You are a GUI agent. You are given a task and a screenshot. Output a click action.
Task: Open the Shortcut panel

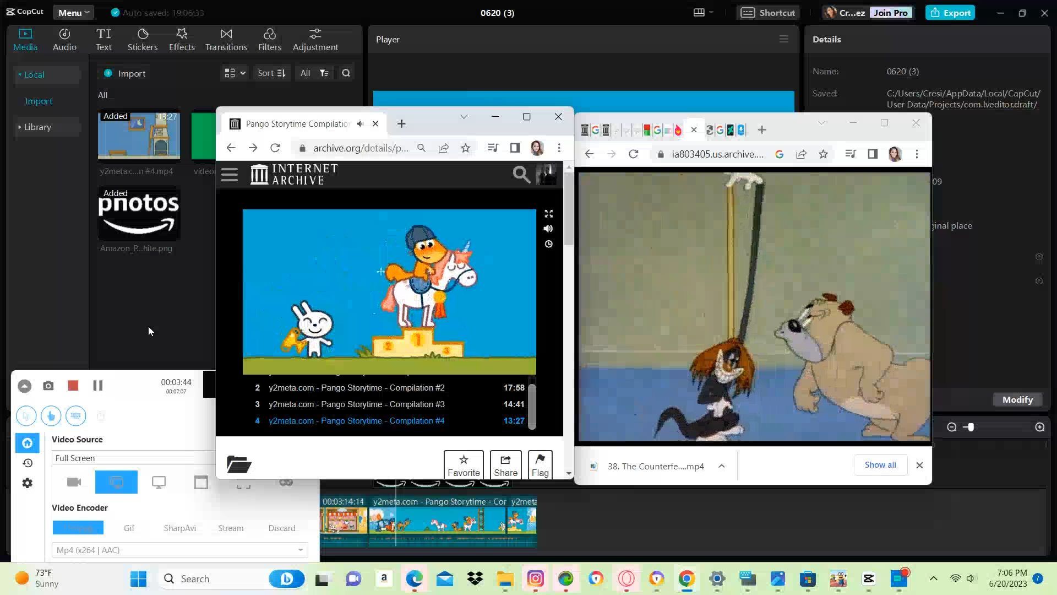pyautogui.click(x=768, y=13)
